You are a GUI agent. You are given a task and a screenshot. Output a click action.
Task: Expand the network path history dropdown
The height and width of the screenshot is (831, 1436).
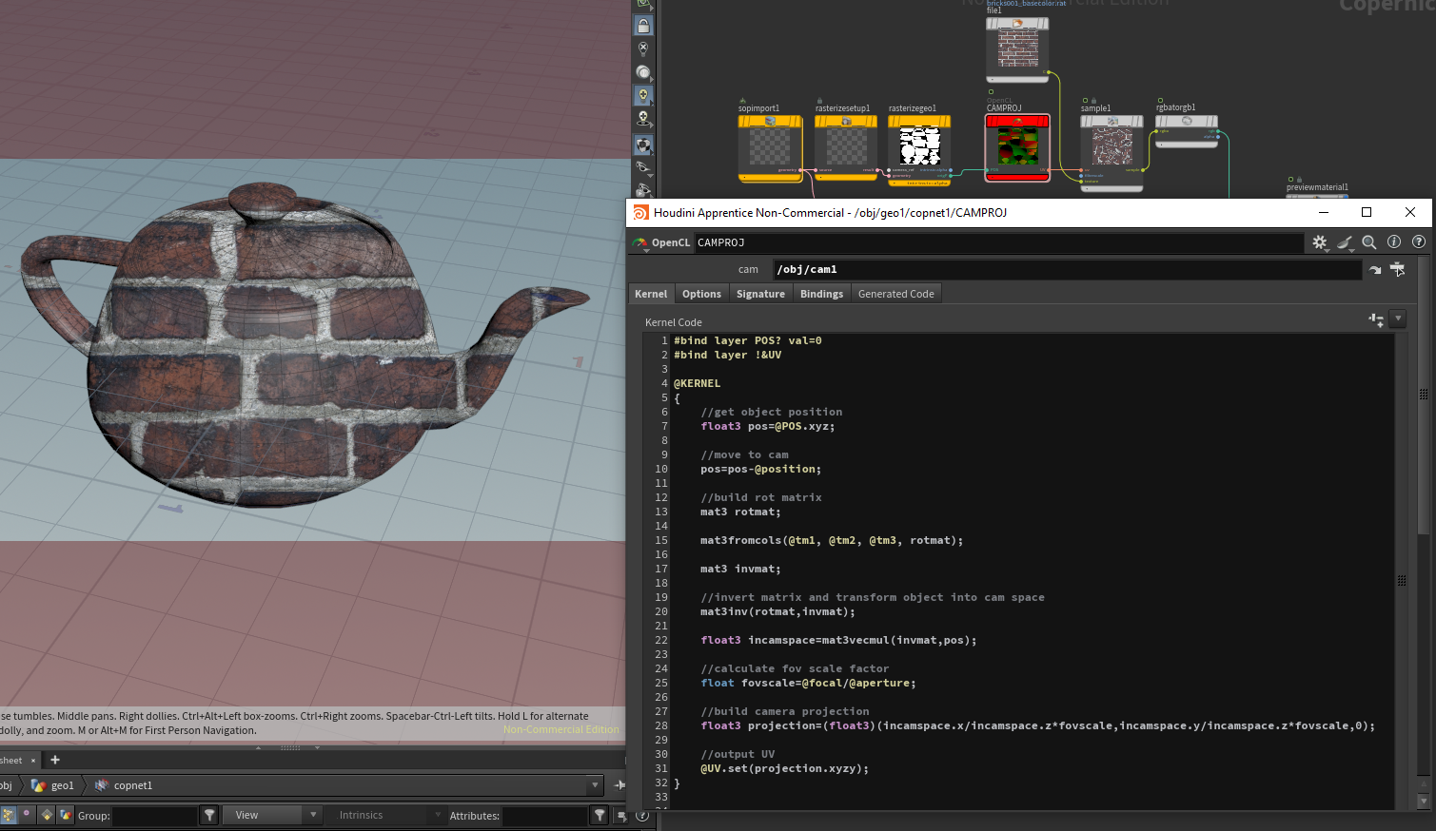(x=595, y=785)
